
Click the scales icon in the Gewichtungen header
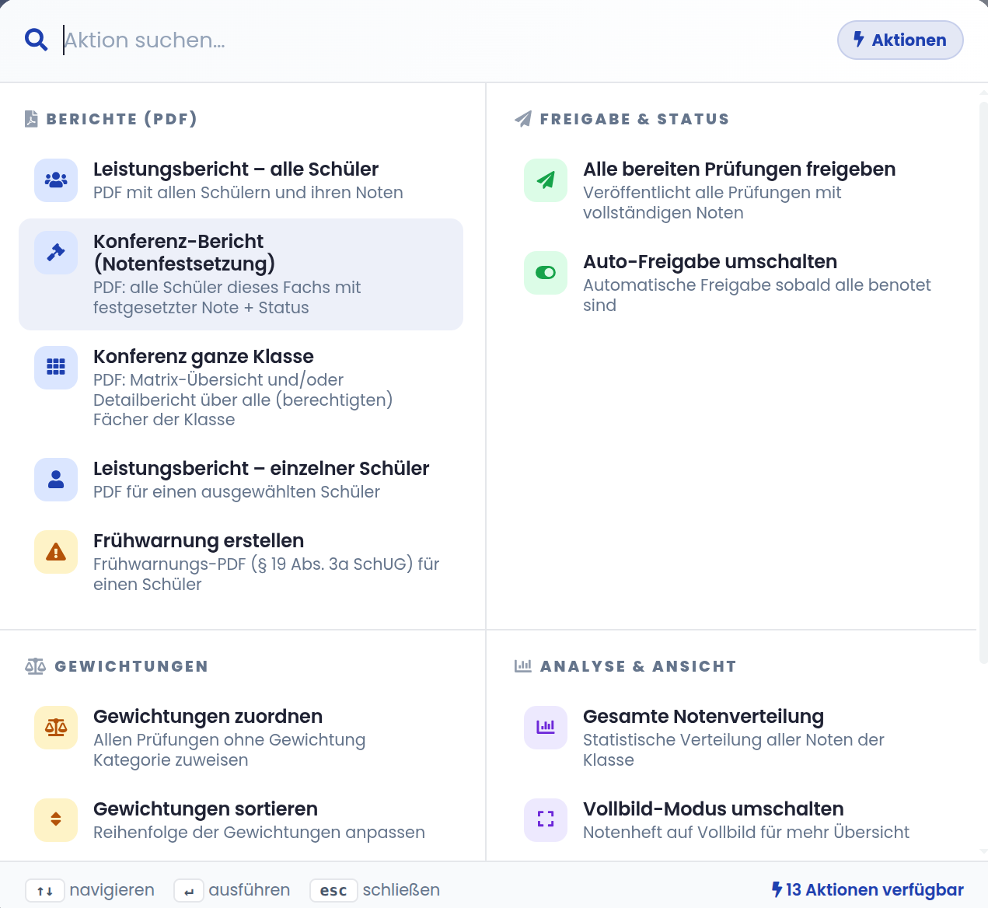(35, 666)
